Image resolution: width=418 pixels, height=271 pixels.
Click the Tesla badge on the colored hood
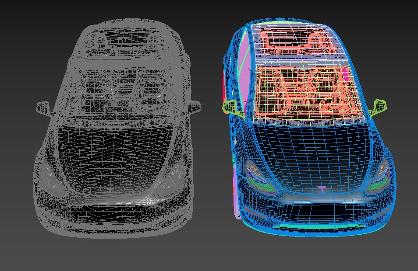(x=321, y=188)
